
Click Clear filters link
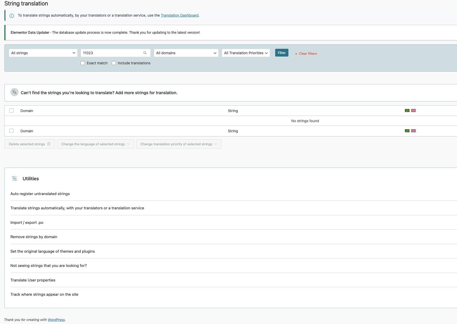[x=306, y=54]
